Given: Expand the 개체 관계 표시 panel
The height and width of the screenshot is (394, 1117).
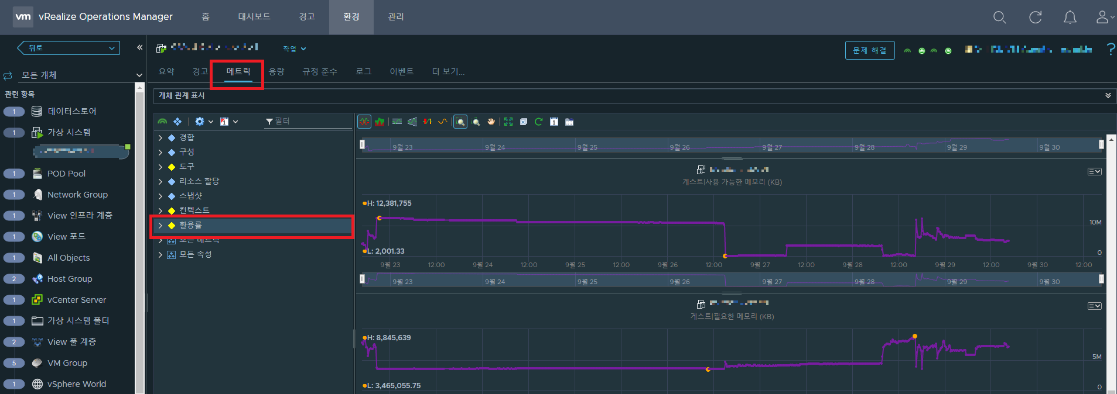Looking at the screenshot, I should [x=1108, y=95].
